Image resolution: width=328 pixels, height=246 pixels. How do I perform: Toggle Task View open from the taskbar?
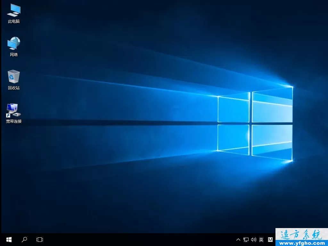39,239
